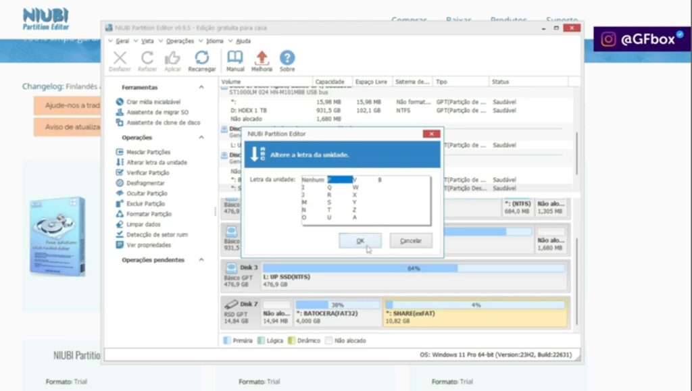The height and width of the screenshot is (391, 692).
Task: Click the Aviso de atualiza... website button
Action: (67, 127)
